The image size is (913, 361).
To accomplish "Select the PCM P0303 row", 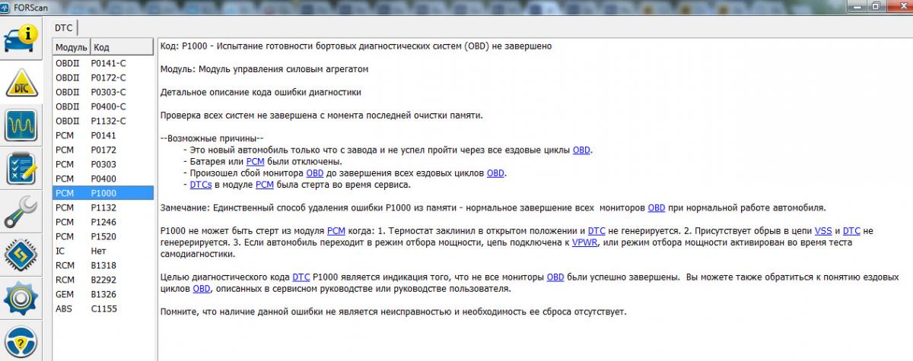I will coord(103,164).
